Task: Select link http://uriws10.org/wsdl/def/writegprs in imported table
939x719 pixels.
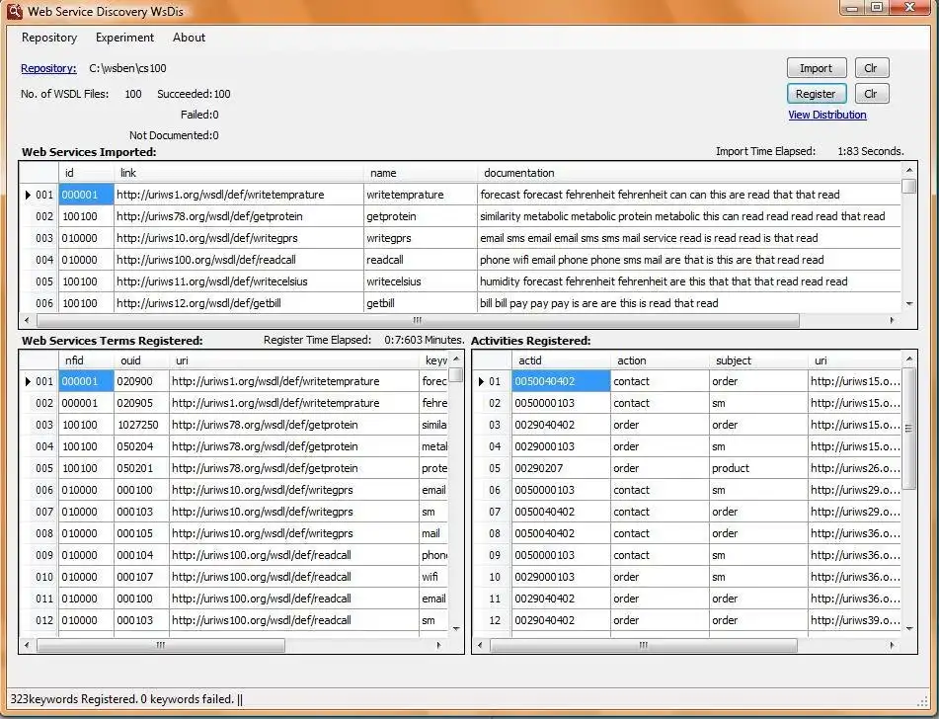Action: pyautogui.click(x=238, y=238)
